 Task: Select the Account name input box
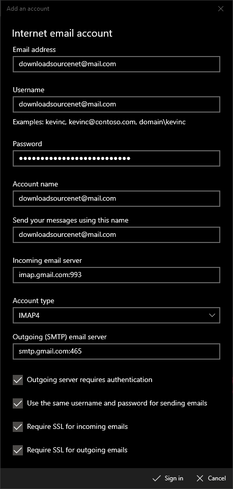[x=116, y=199]
